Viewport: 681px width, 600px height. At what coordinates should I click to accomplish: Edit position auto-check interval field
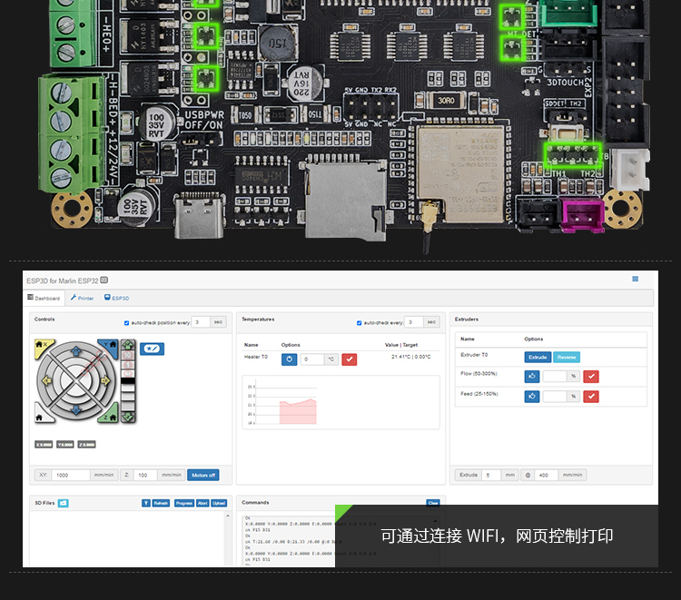(x=201, y=322)
